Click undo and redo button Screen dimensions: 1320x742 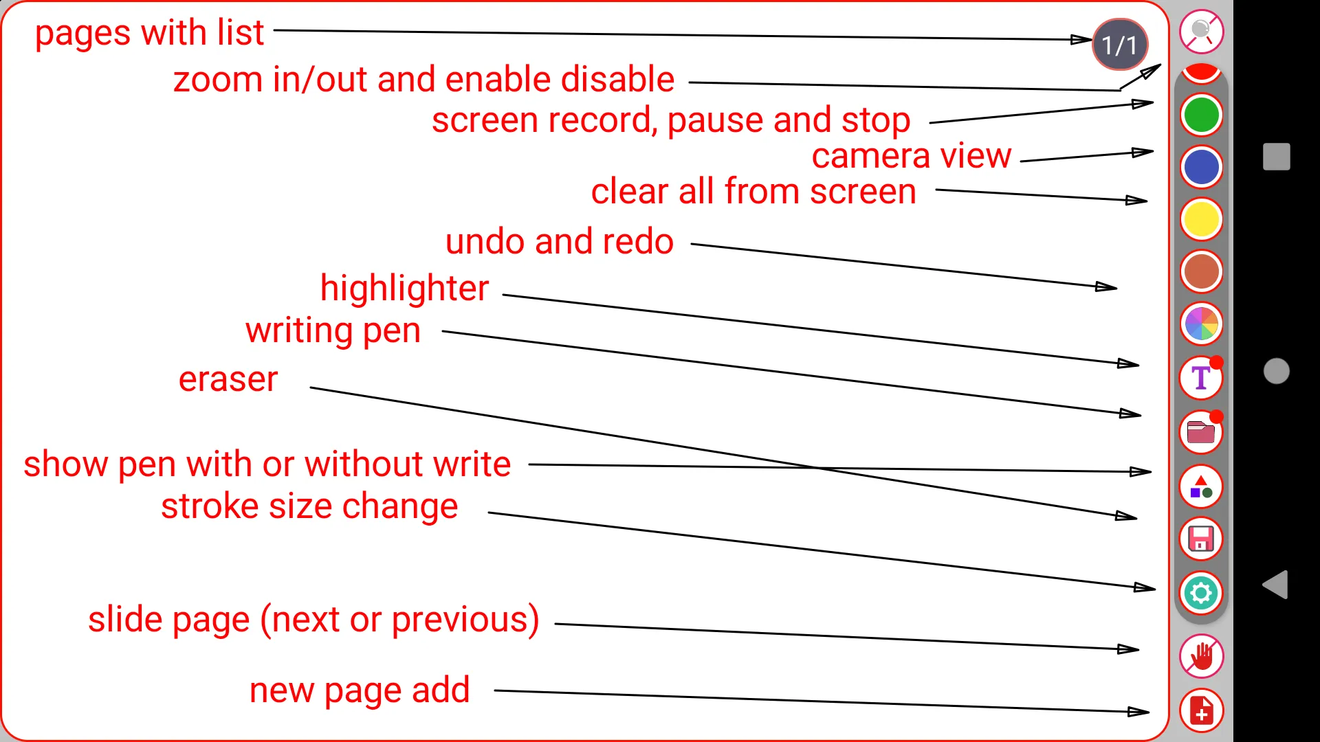tap(1200, 272)
